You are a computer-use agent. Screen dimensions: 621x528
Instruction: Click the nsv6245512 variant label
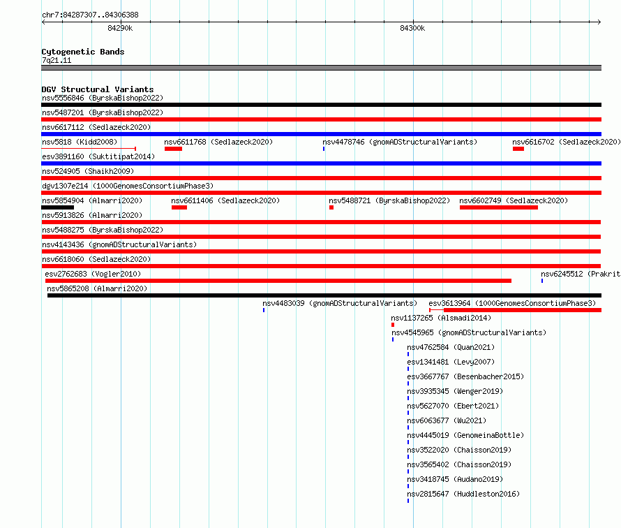coord(581,274)
